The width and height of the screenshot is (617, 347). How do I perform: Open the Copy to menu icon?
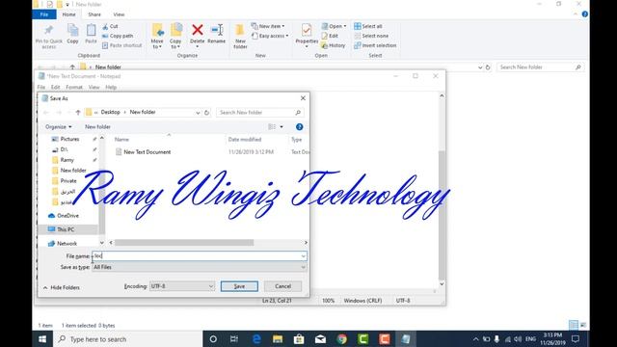click(175, 31)
